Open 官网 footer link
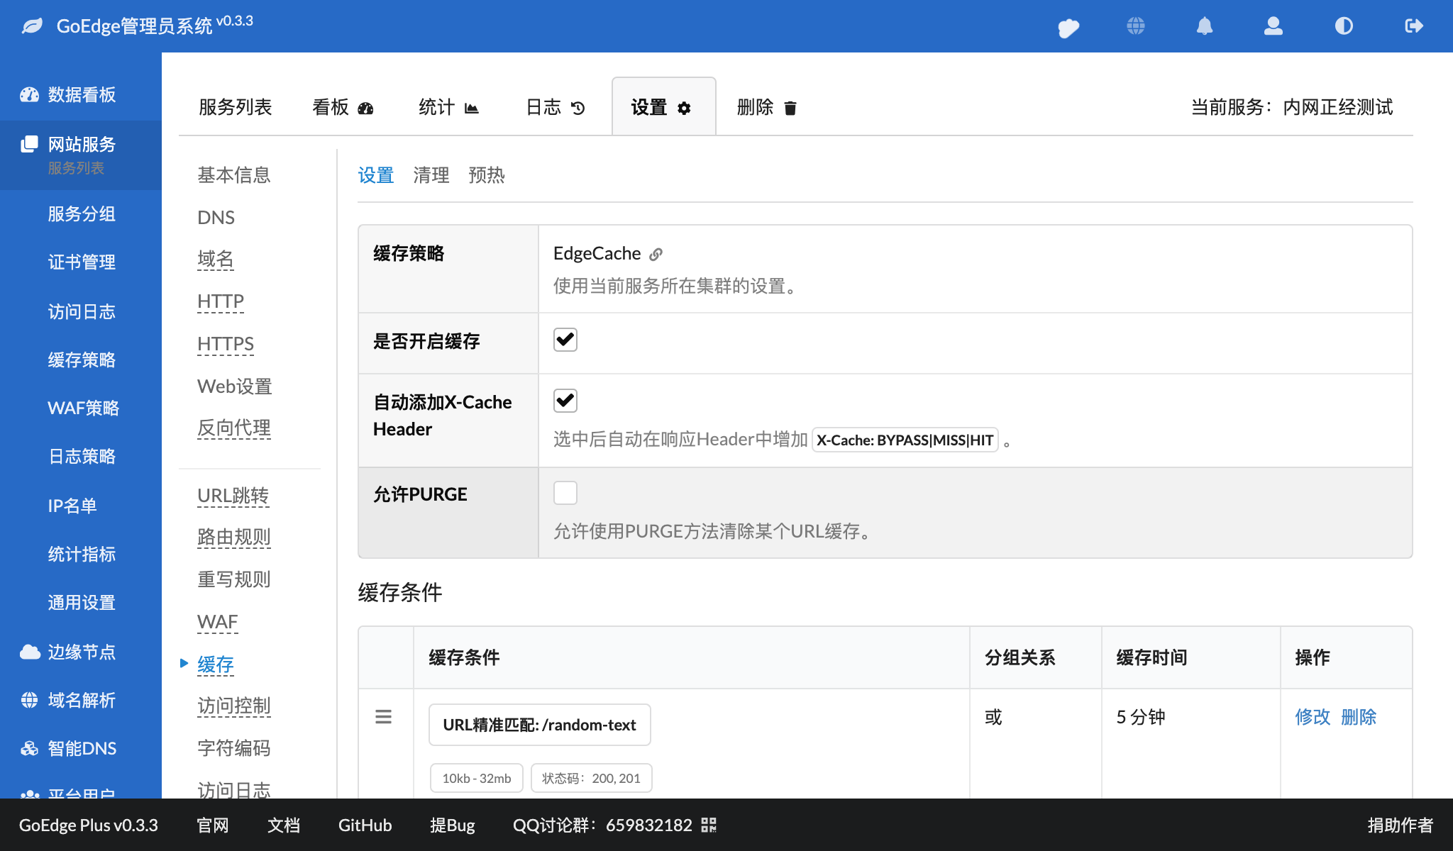1453x851 pixels. tap(213, 825)
